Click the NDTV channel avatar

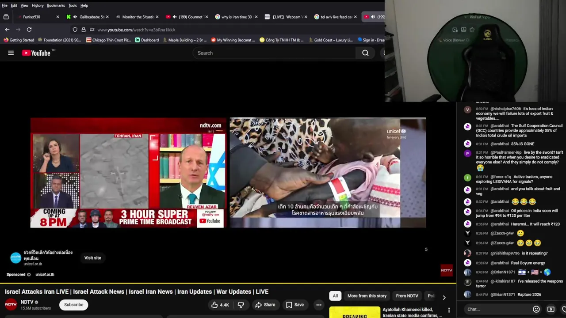tap(11, 305)
